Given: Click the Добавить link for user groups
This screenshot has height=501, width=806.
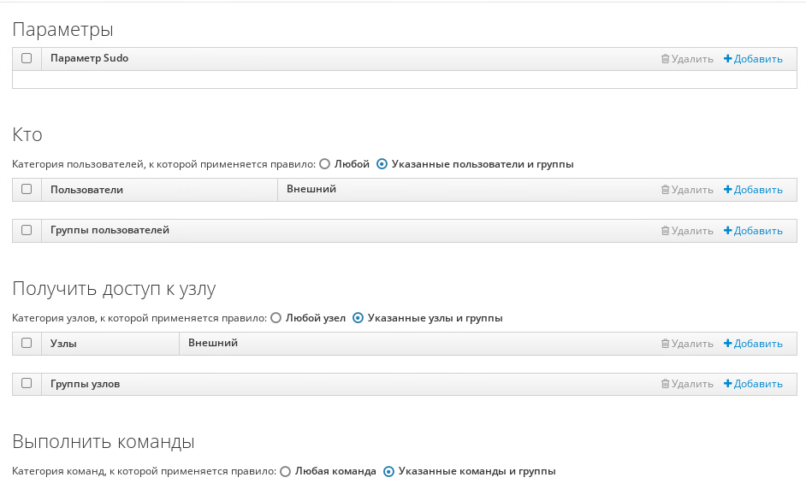Looking at the screenshot, I should 757,230.
